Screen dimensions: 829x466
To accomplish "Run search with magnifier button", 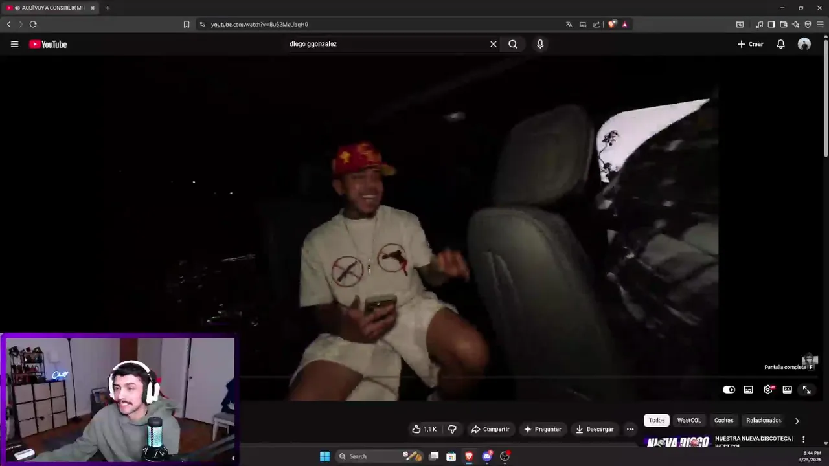I will [513, 44].
